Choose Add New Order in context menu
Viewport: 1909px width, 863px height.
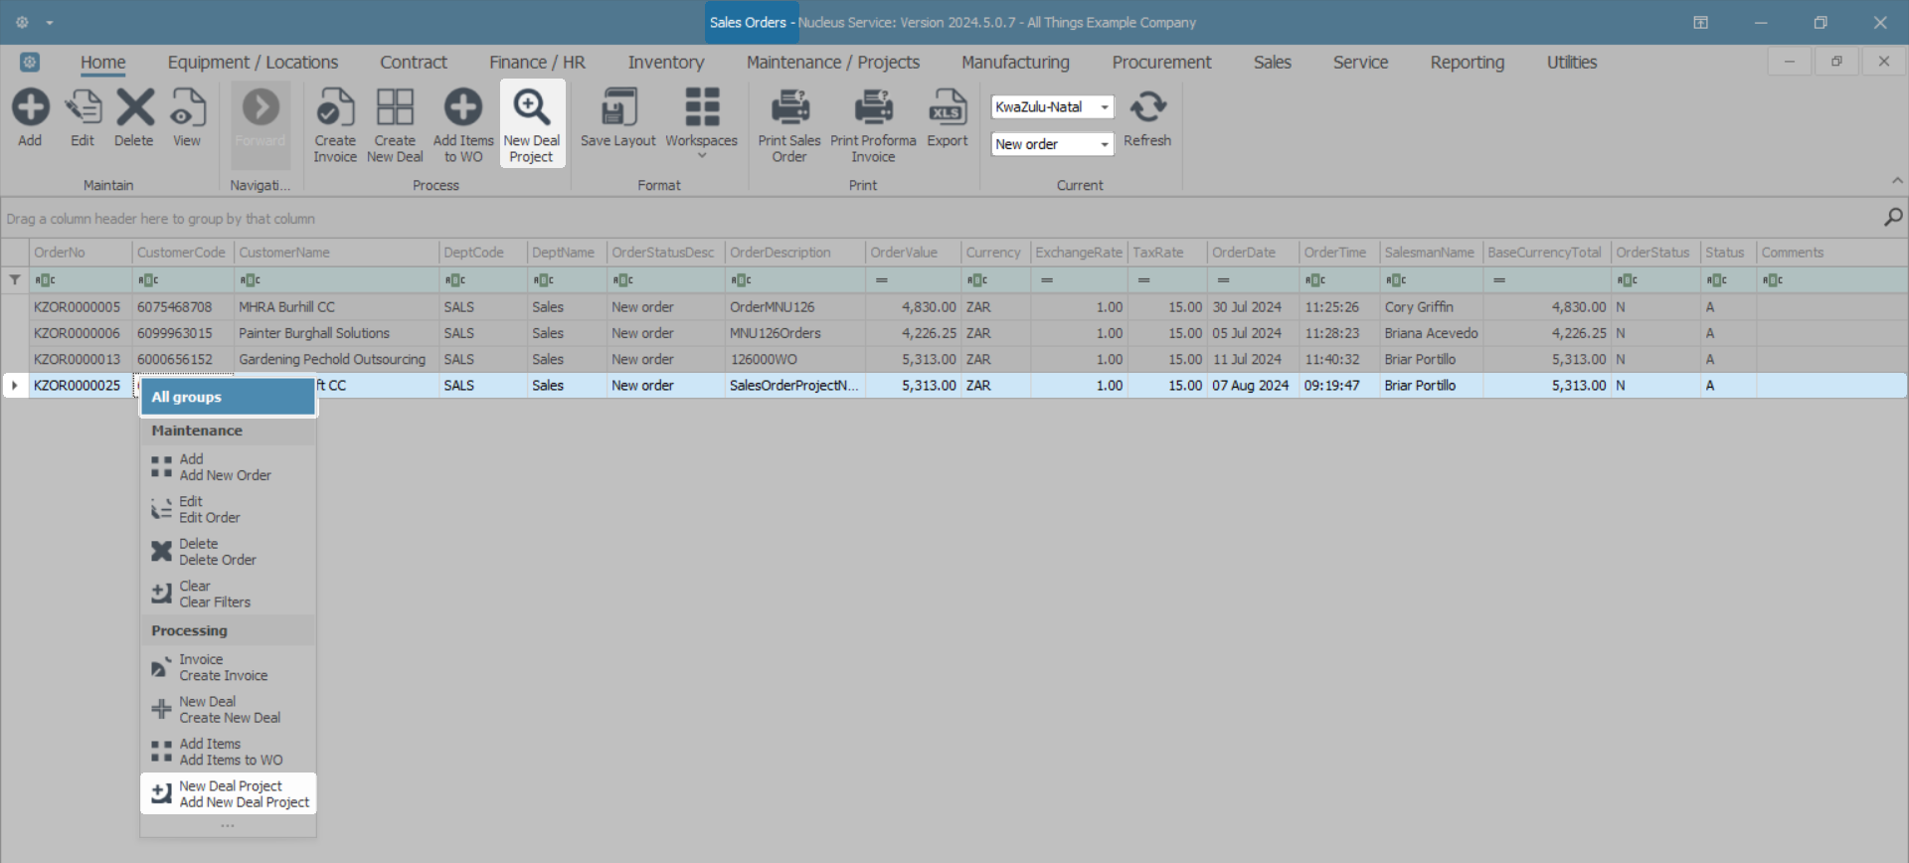228,467
